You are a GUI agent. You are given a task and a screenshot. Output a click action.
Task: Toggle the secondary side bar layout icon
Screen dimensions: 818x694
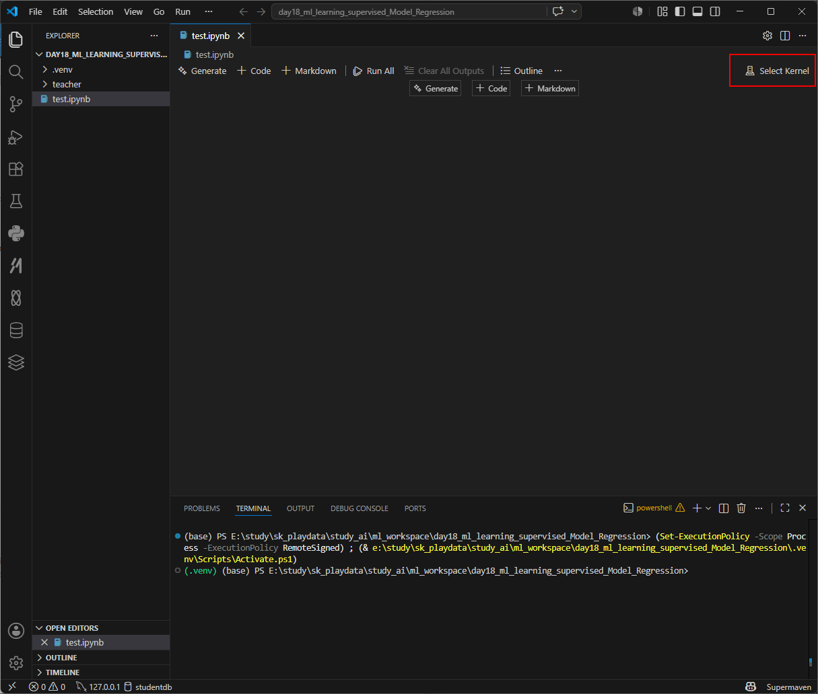pos(715,11)
